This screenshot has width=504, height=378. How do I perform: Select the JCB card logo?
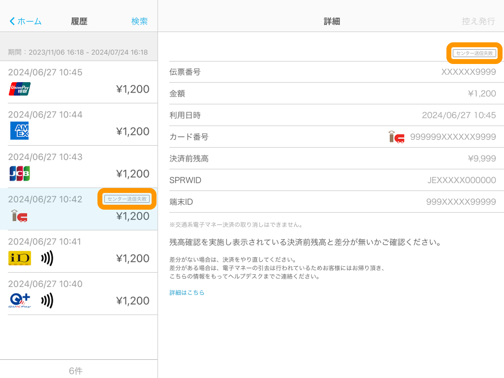click(x=19, y=173)
